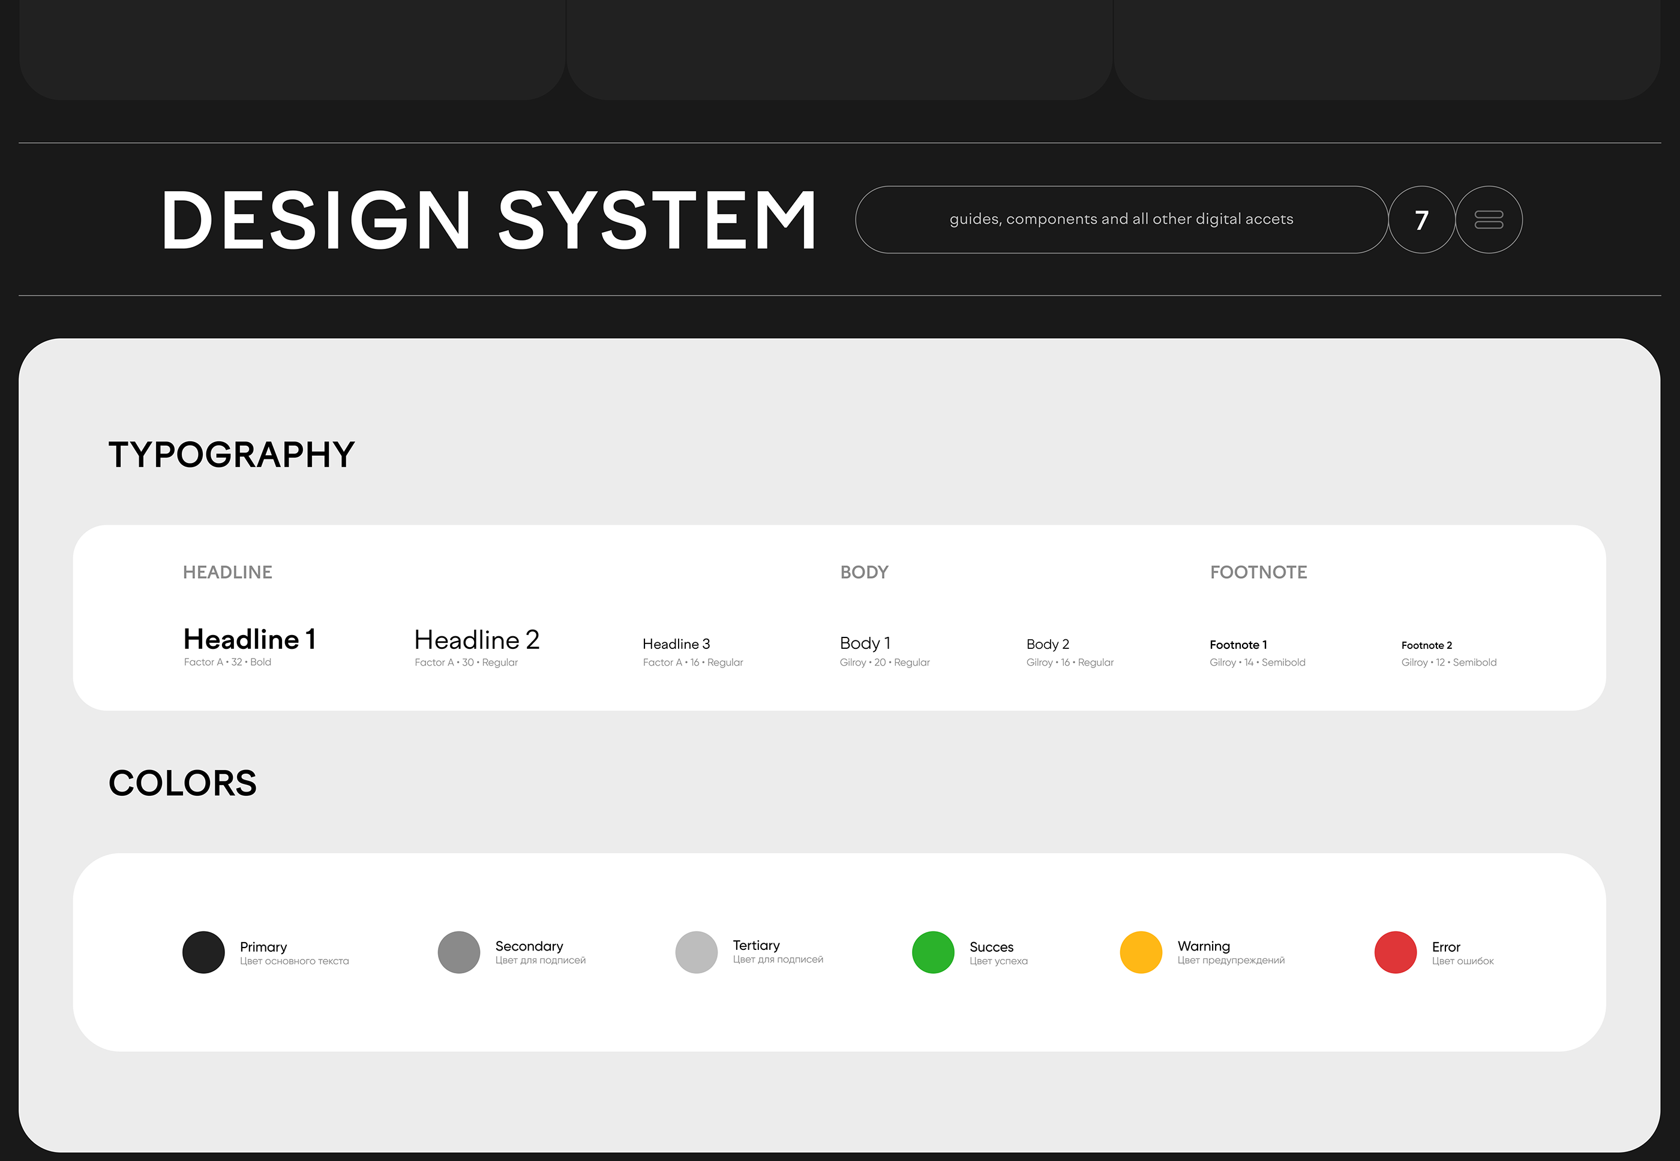Image resolution: width=1680 pixels, height=1161 pixels.
Task: Click the Footnote 2 text style
Action: (x=1427, y=645)
